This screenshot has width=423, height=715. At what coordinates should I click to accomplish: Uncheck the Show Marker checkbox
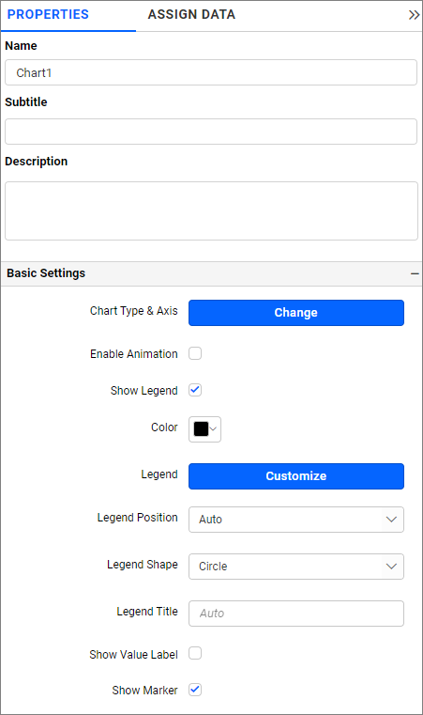pos(195,690)
